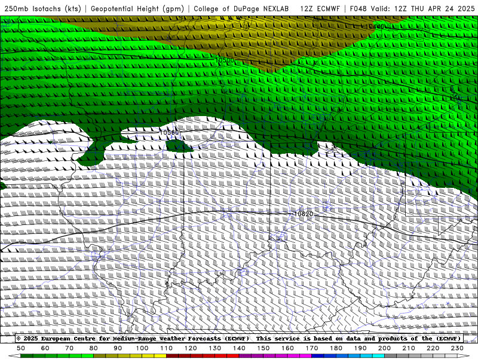This screenshot has width=478, height=359.
Task: Click the 150 value on the color scale
Action: point(263,348)
